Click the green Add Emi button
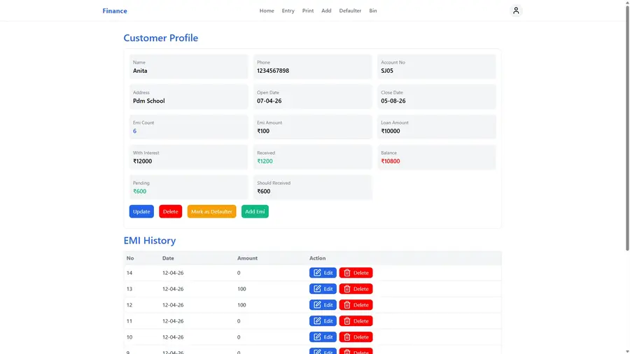630x354 pixels. 255,211
